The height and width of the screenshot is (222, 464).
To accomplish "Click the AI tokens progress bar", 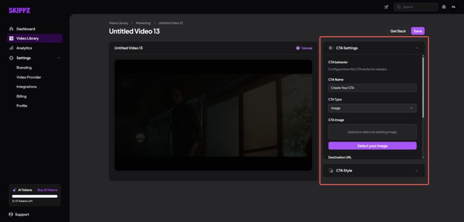I will click(x=34, y=196).
